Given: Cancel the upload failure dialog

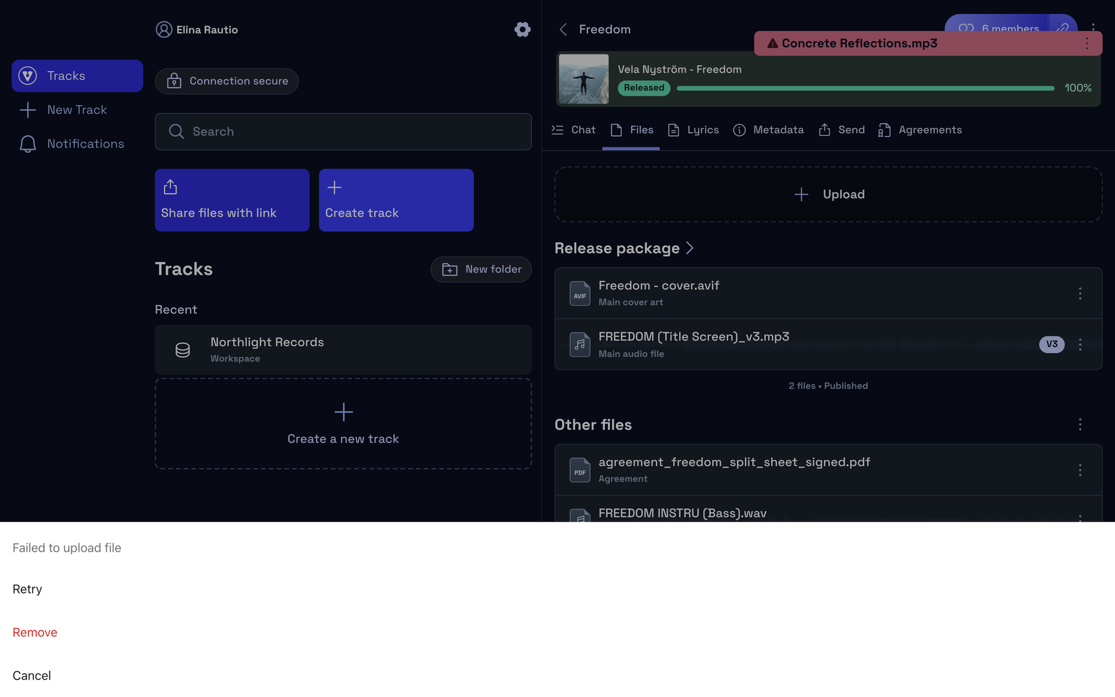Looking at the screenshot, I should coord(31,676).
